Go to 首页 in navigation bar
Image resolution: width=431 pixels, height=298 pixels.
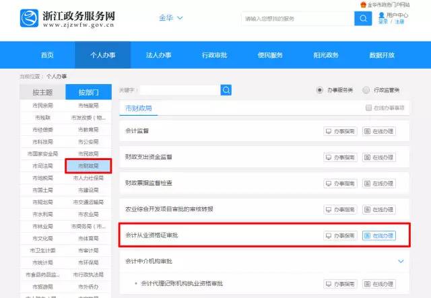coord(47,55)
